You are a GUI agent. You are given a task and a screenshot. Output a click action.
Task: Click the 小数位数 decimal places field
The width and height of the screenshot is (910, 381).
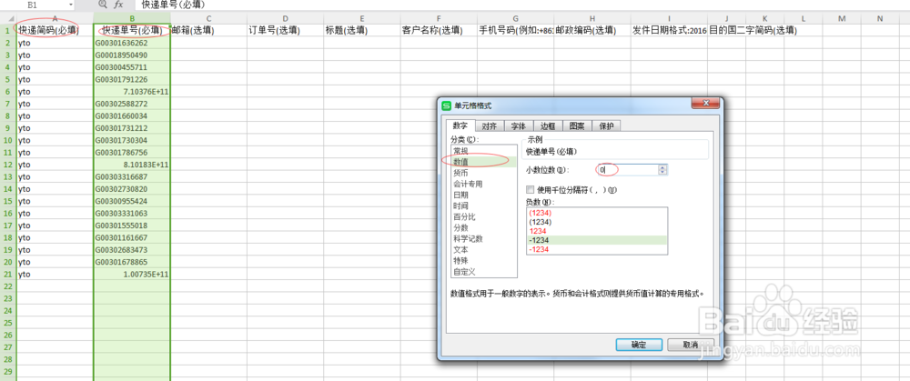pos(627,170)
